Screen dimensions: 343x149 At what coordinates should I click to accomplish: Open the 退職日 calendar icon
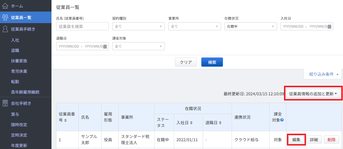click(105, 46)
